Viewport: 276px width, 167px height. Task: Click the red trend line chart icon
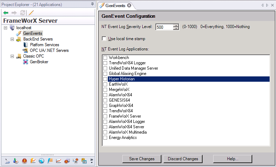[59, 161]
